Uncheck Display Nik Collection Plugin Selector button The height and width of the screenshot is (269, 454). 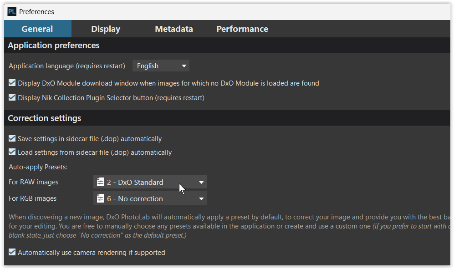tap(12, 97)
